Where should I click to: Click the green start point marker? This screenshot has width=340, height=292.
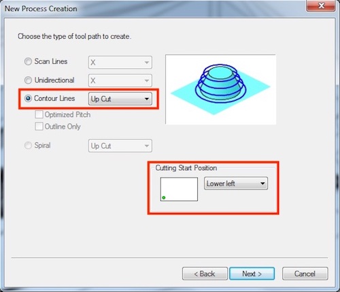164,197
